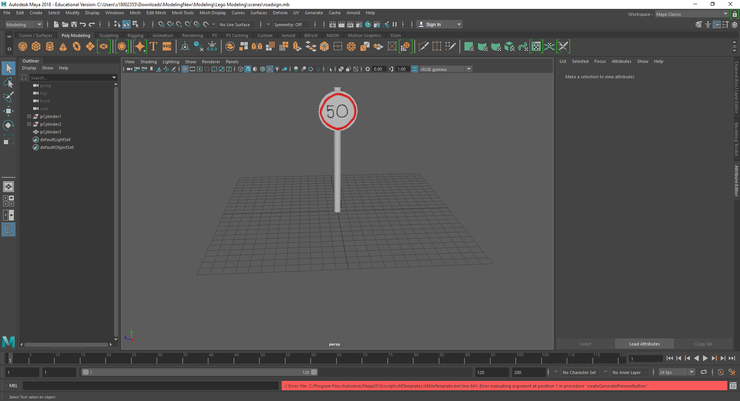This screenshot has height=401, width=740.
Task: Switch to the Sculpting shelf tab
Action: (x=109, y=35)
